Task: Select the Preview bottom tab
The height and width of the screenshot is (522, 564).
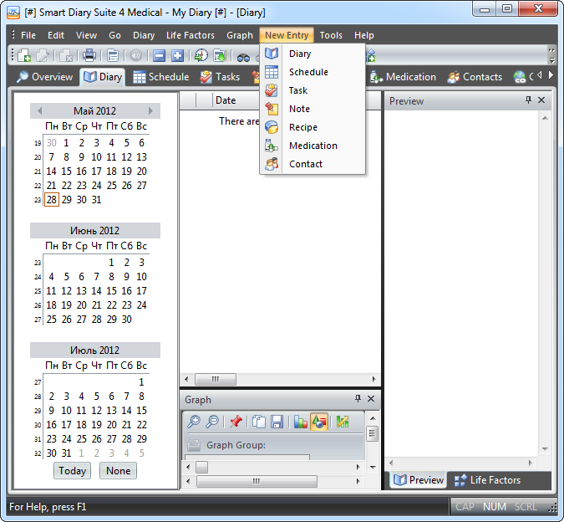Action: pos(418,480)
